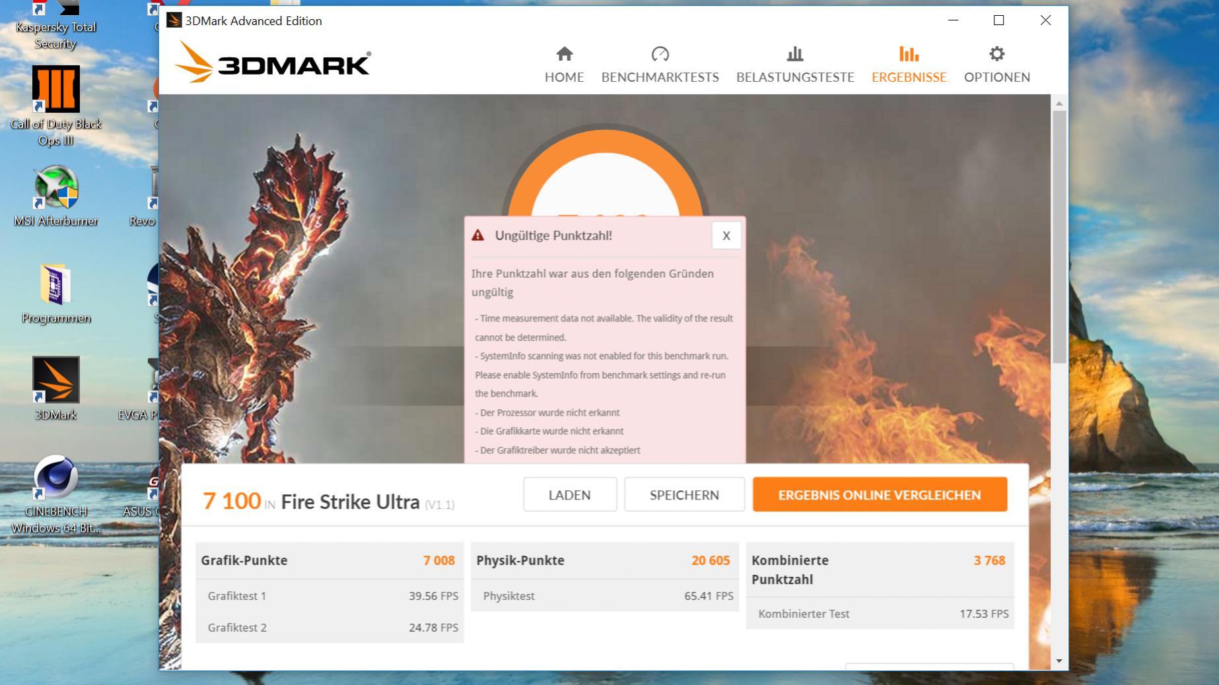Click the orange results bars icon

(909, 53)
